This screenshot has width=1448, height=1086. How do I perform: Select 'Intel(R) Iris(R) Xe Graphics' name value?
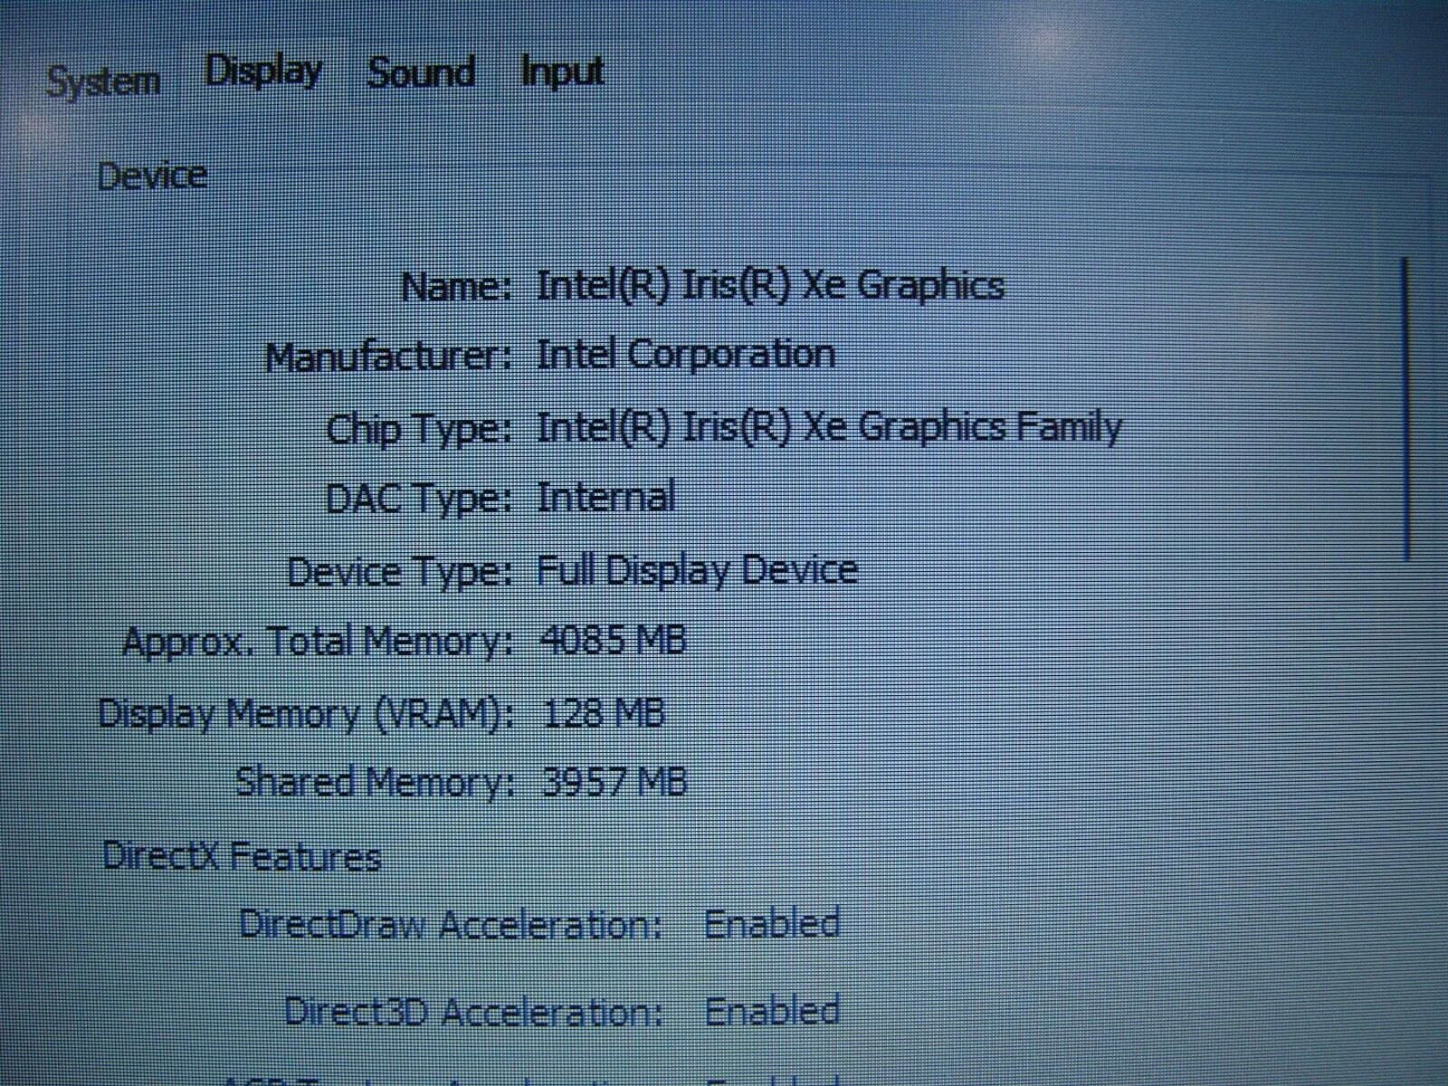point(770,286)
